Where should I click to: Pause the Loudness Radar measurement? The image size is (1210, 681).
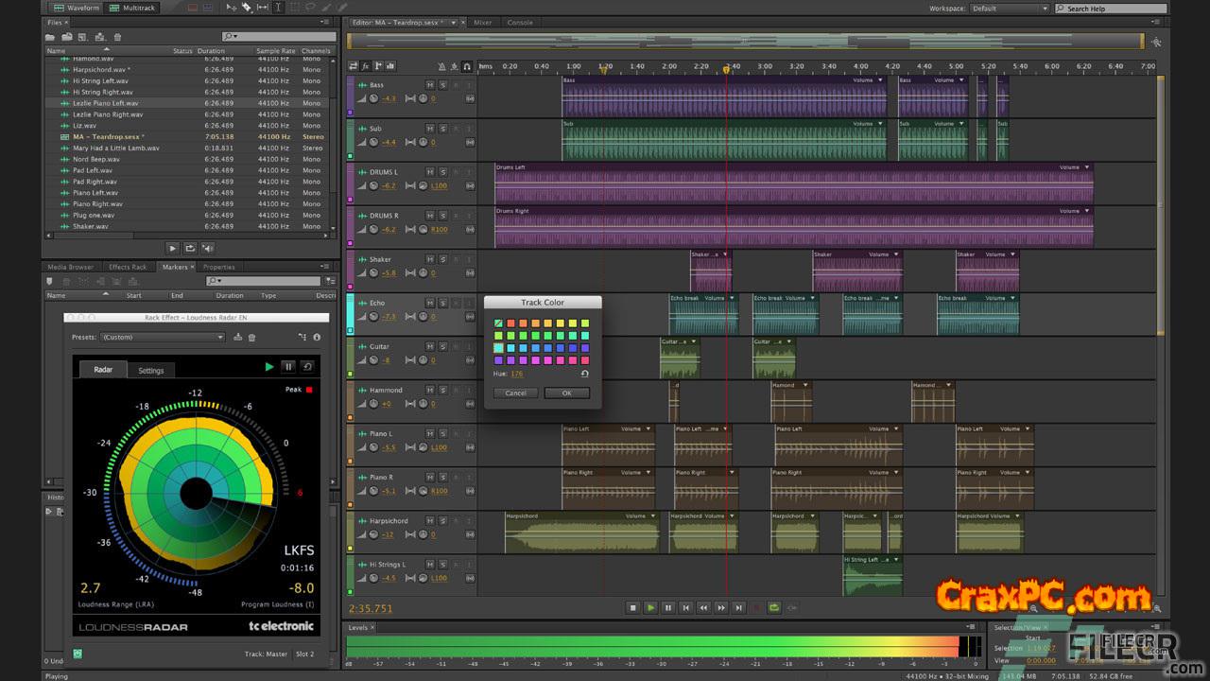pos(288,367)
